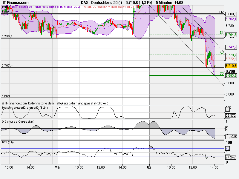Click the Piv pivot line label

coord(221,12)
